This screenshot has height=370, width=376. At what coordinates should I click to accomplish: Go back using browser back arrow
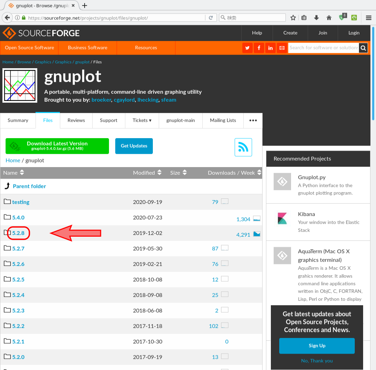(x=7, y=18)
